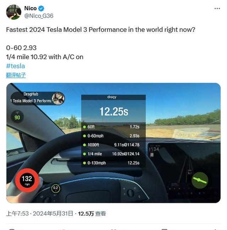Click the DragHub Tesla Model 3 label

32,98
